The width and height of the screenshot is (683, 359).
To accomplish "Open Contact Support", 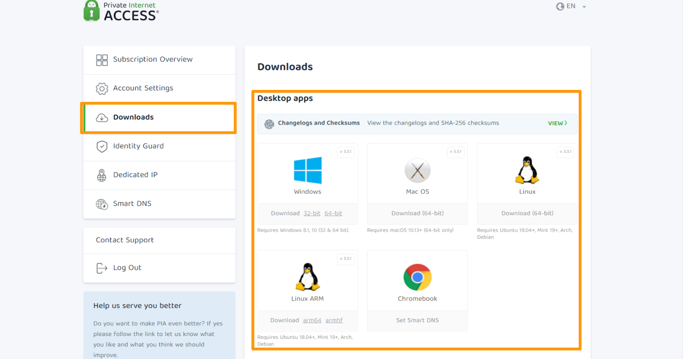I will (159, 240).
